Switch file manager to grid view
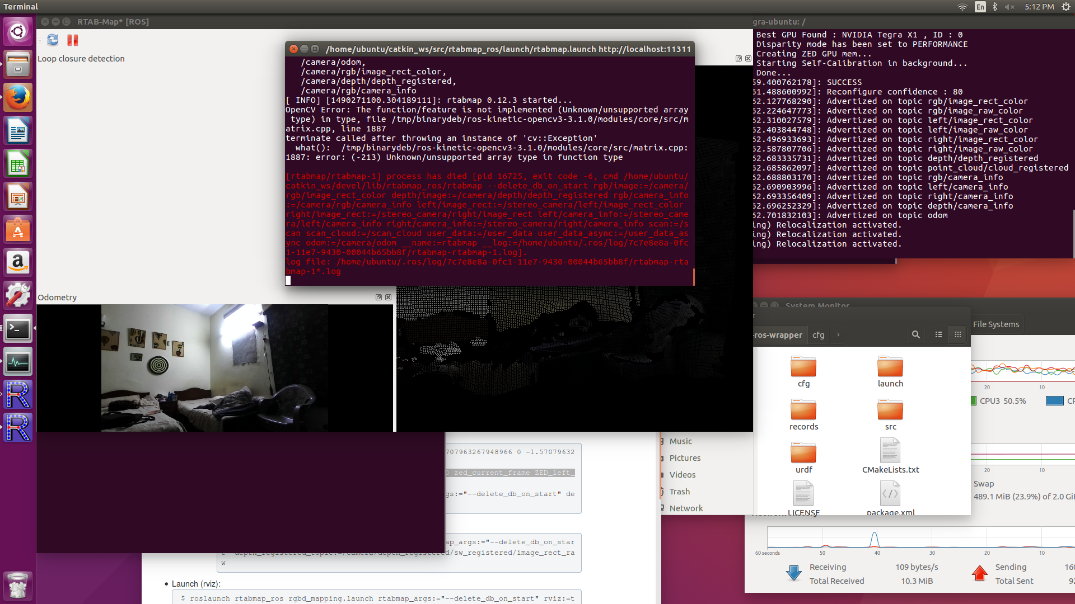 (x=958, y=334)
